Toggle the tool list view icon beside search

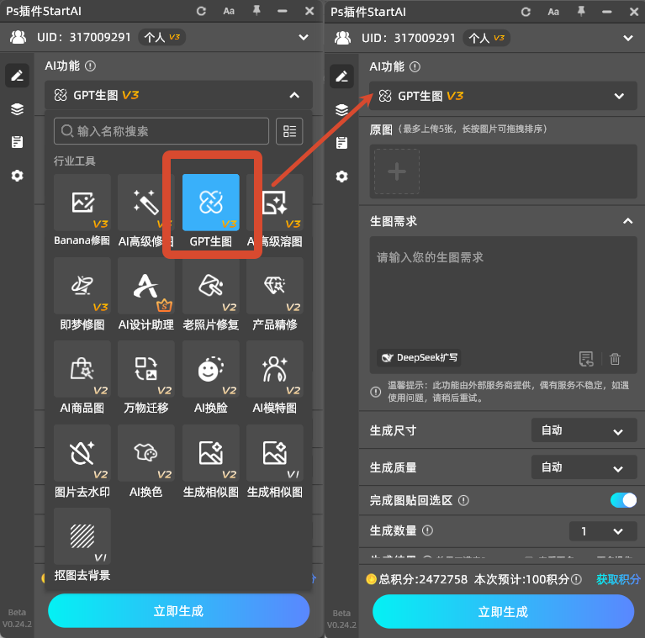pos(289,131)
